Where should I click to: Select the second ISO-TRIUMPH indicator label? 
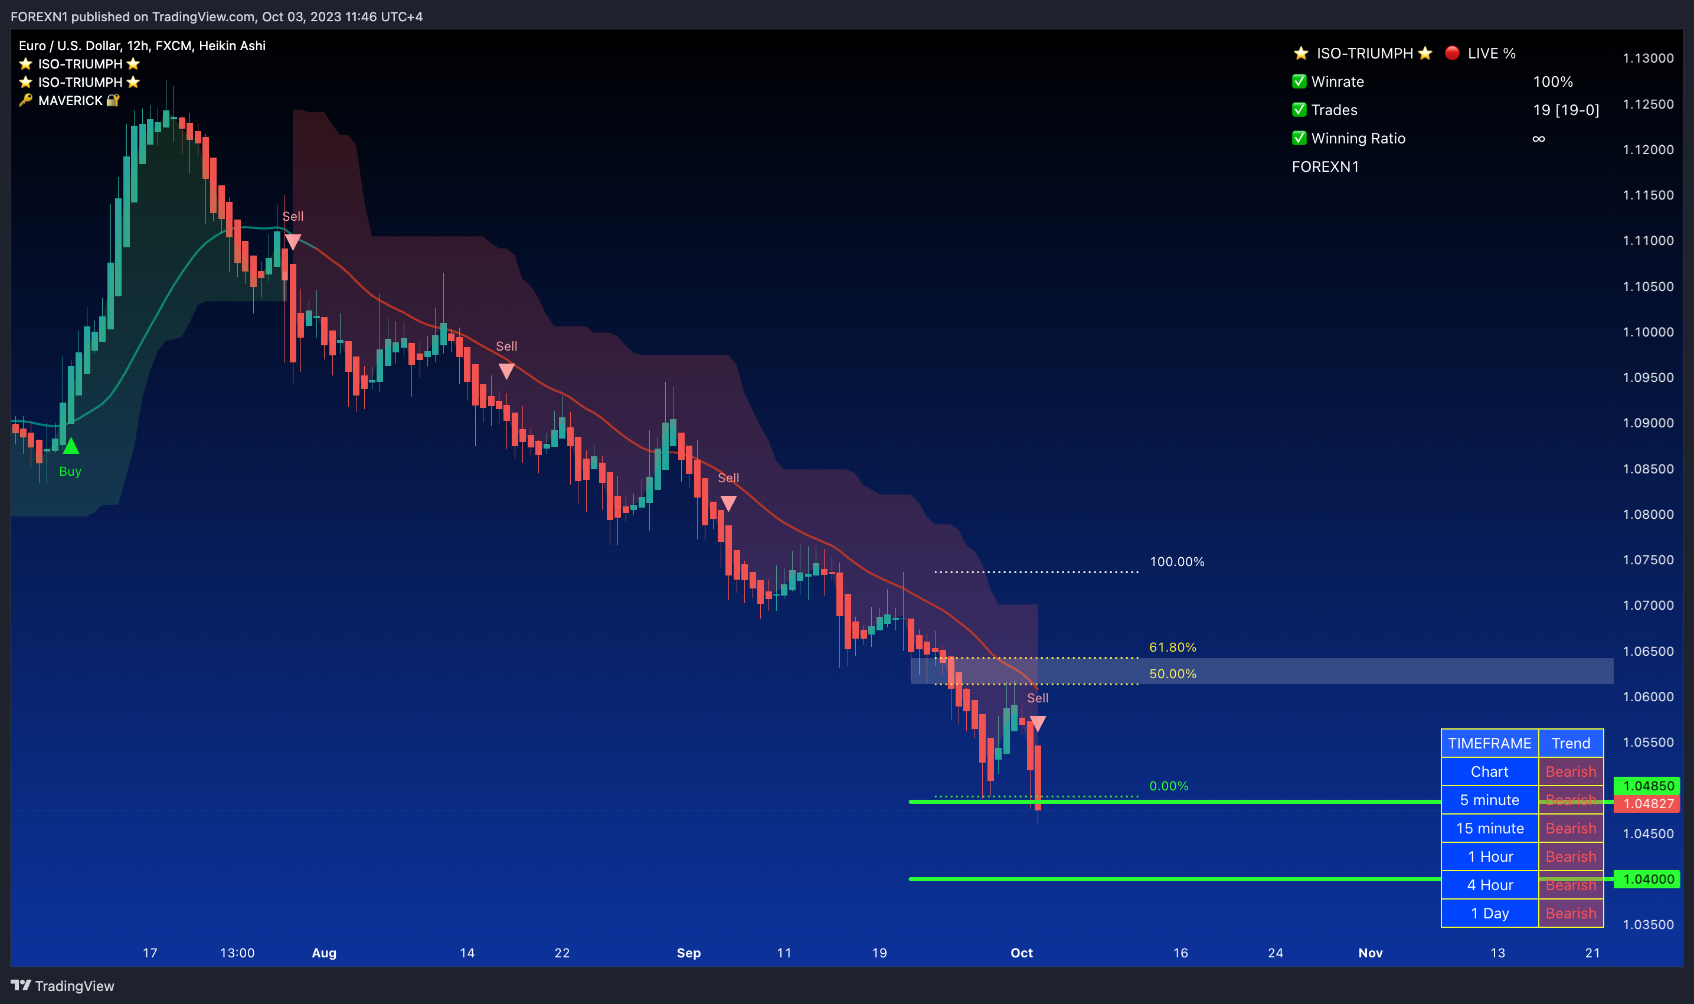(x=80, y=82)
